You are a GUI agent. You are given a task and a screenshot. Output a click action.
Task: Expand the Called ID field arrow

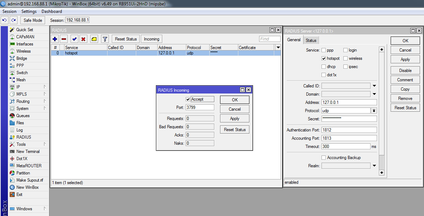click(x=374, y=86)
